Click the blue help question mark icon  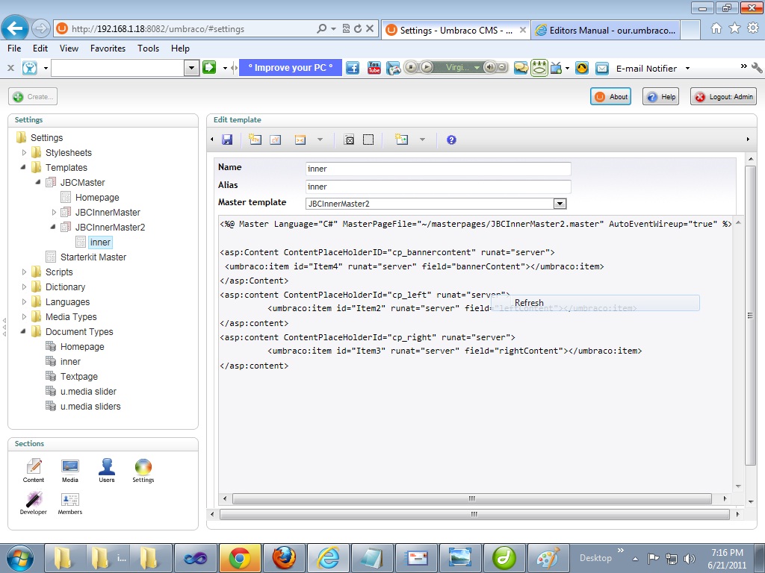point(451,140)
